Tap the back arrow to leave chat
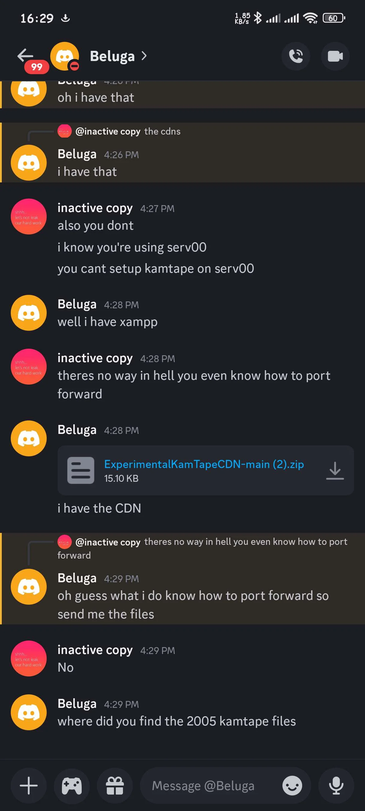365x811 pixels. (x=25, y=55)
